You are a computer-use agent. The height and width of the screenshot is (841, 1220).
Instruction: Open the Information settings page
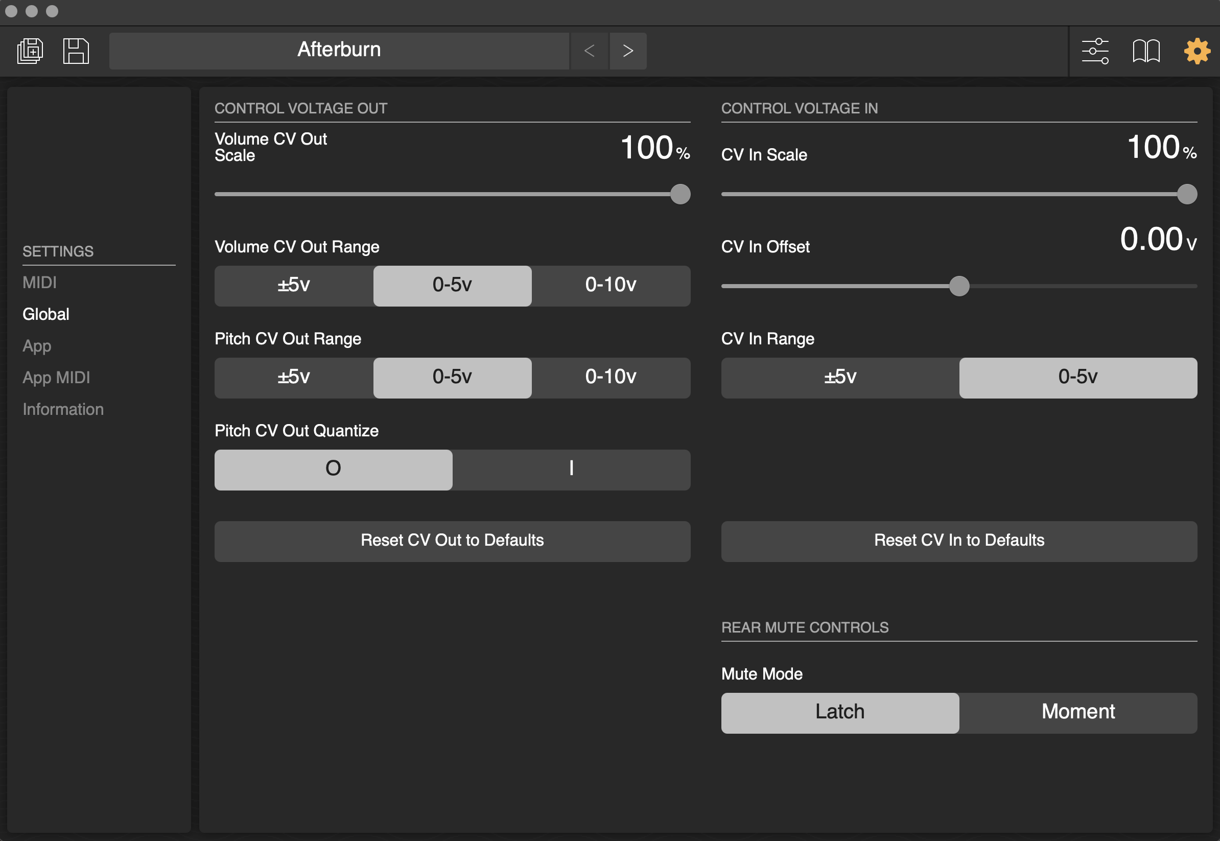click(63, 409)
